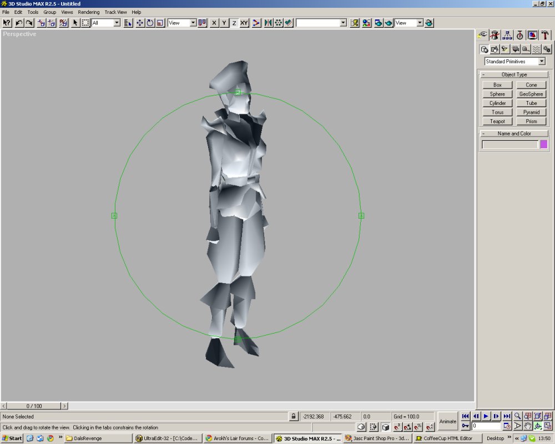Click the purple object color swatch
Image resolution: width=555 pixels, height=444 pixels.
pyautogui.click(x=544, y=144)
